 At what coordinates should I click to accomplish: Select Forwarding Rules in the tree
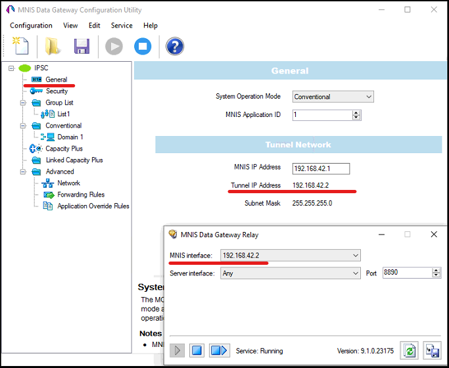coord(81,195)
